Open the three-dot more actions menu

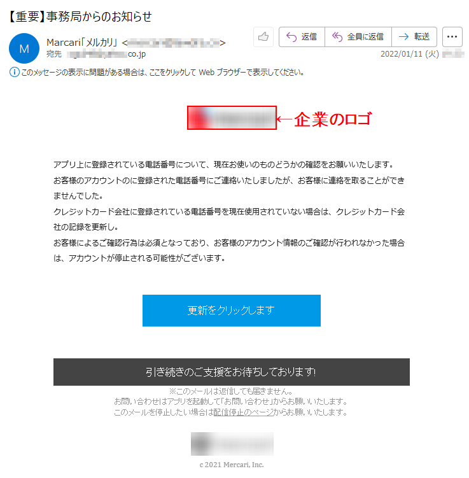click(x=452, y=37)
